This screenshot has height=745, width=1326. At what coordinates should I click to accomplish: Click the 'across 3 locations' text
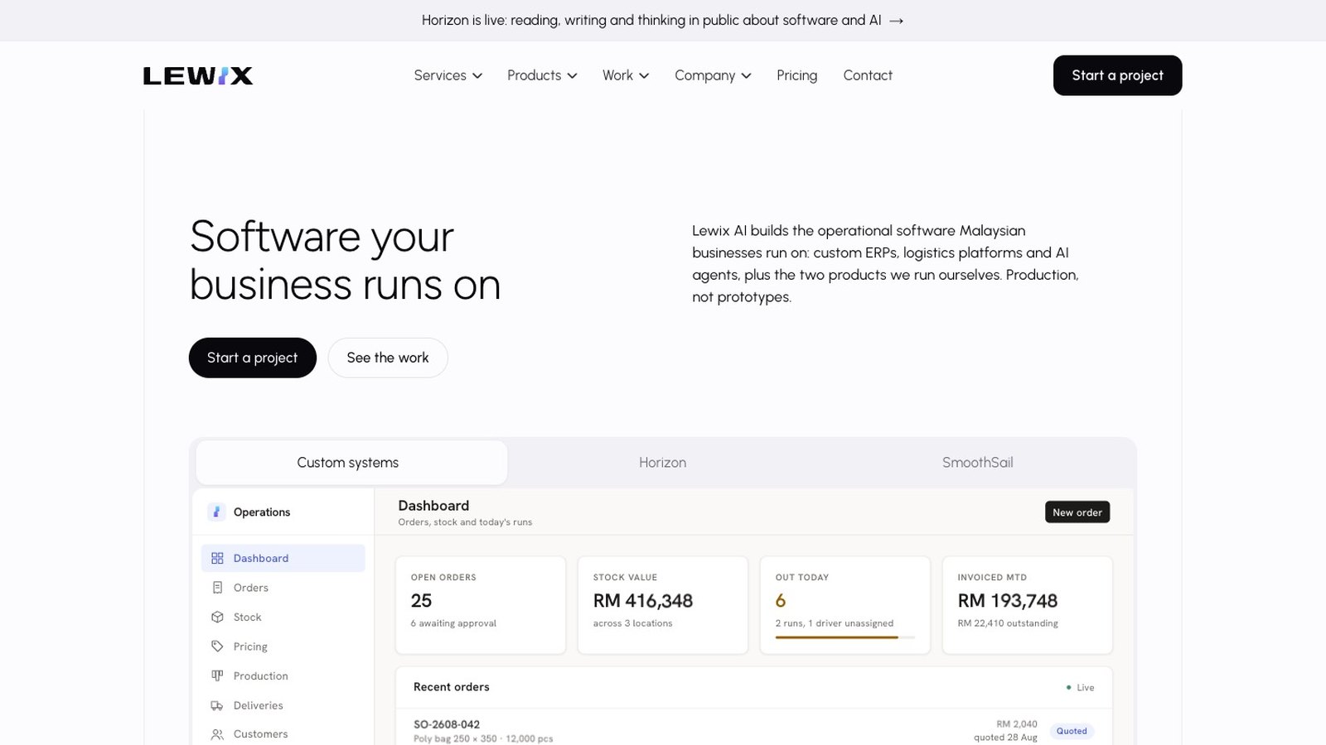point(633,623)
